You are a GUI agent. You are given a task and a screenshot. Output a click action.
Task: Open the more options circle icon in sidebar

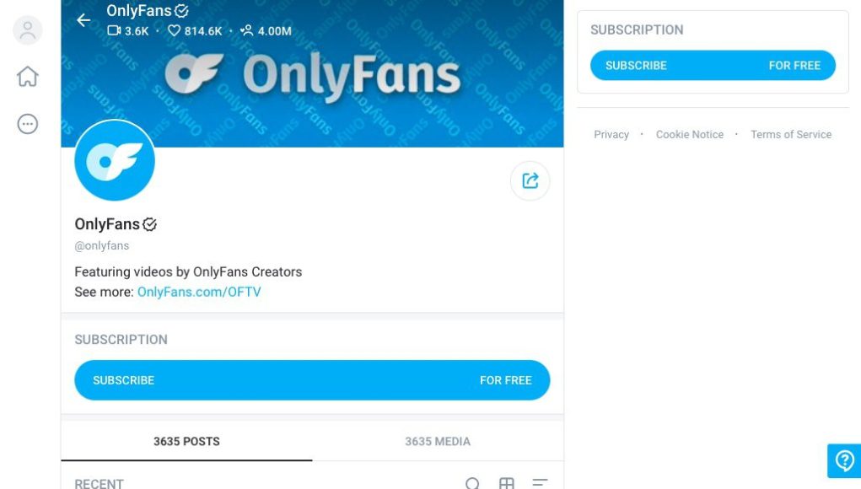pyautogui.click(x=28, y=124)
